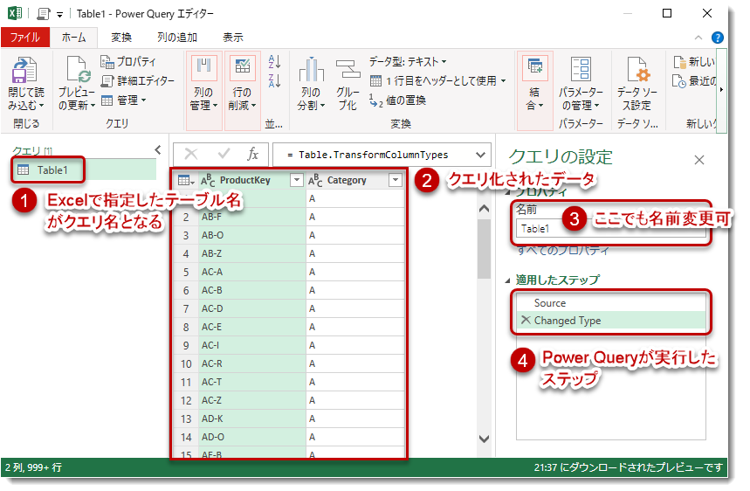This screenshot has width=750, height=491.
Task: Open the Advanced Editor (詳細エディター)
Action: click(x=138, y=81)
